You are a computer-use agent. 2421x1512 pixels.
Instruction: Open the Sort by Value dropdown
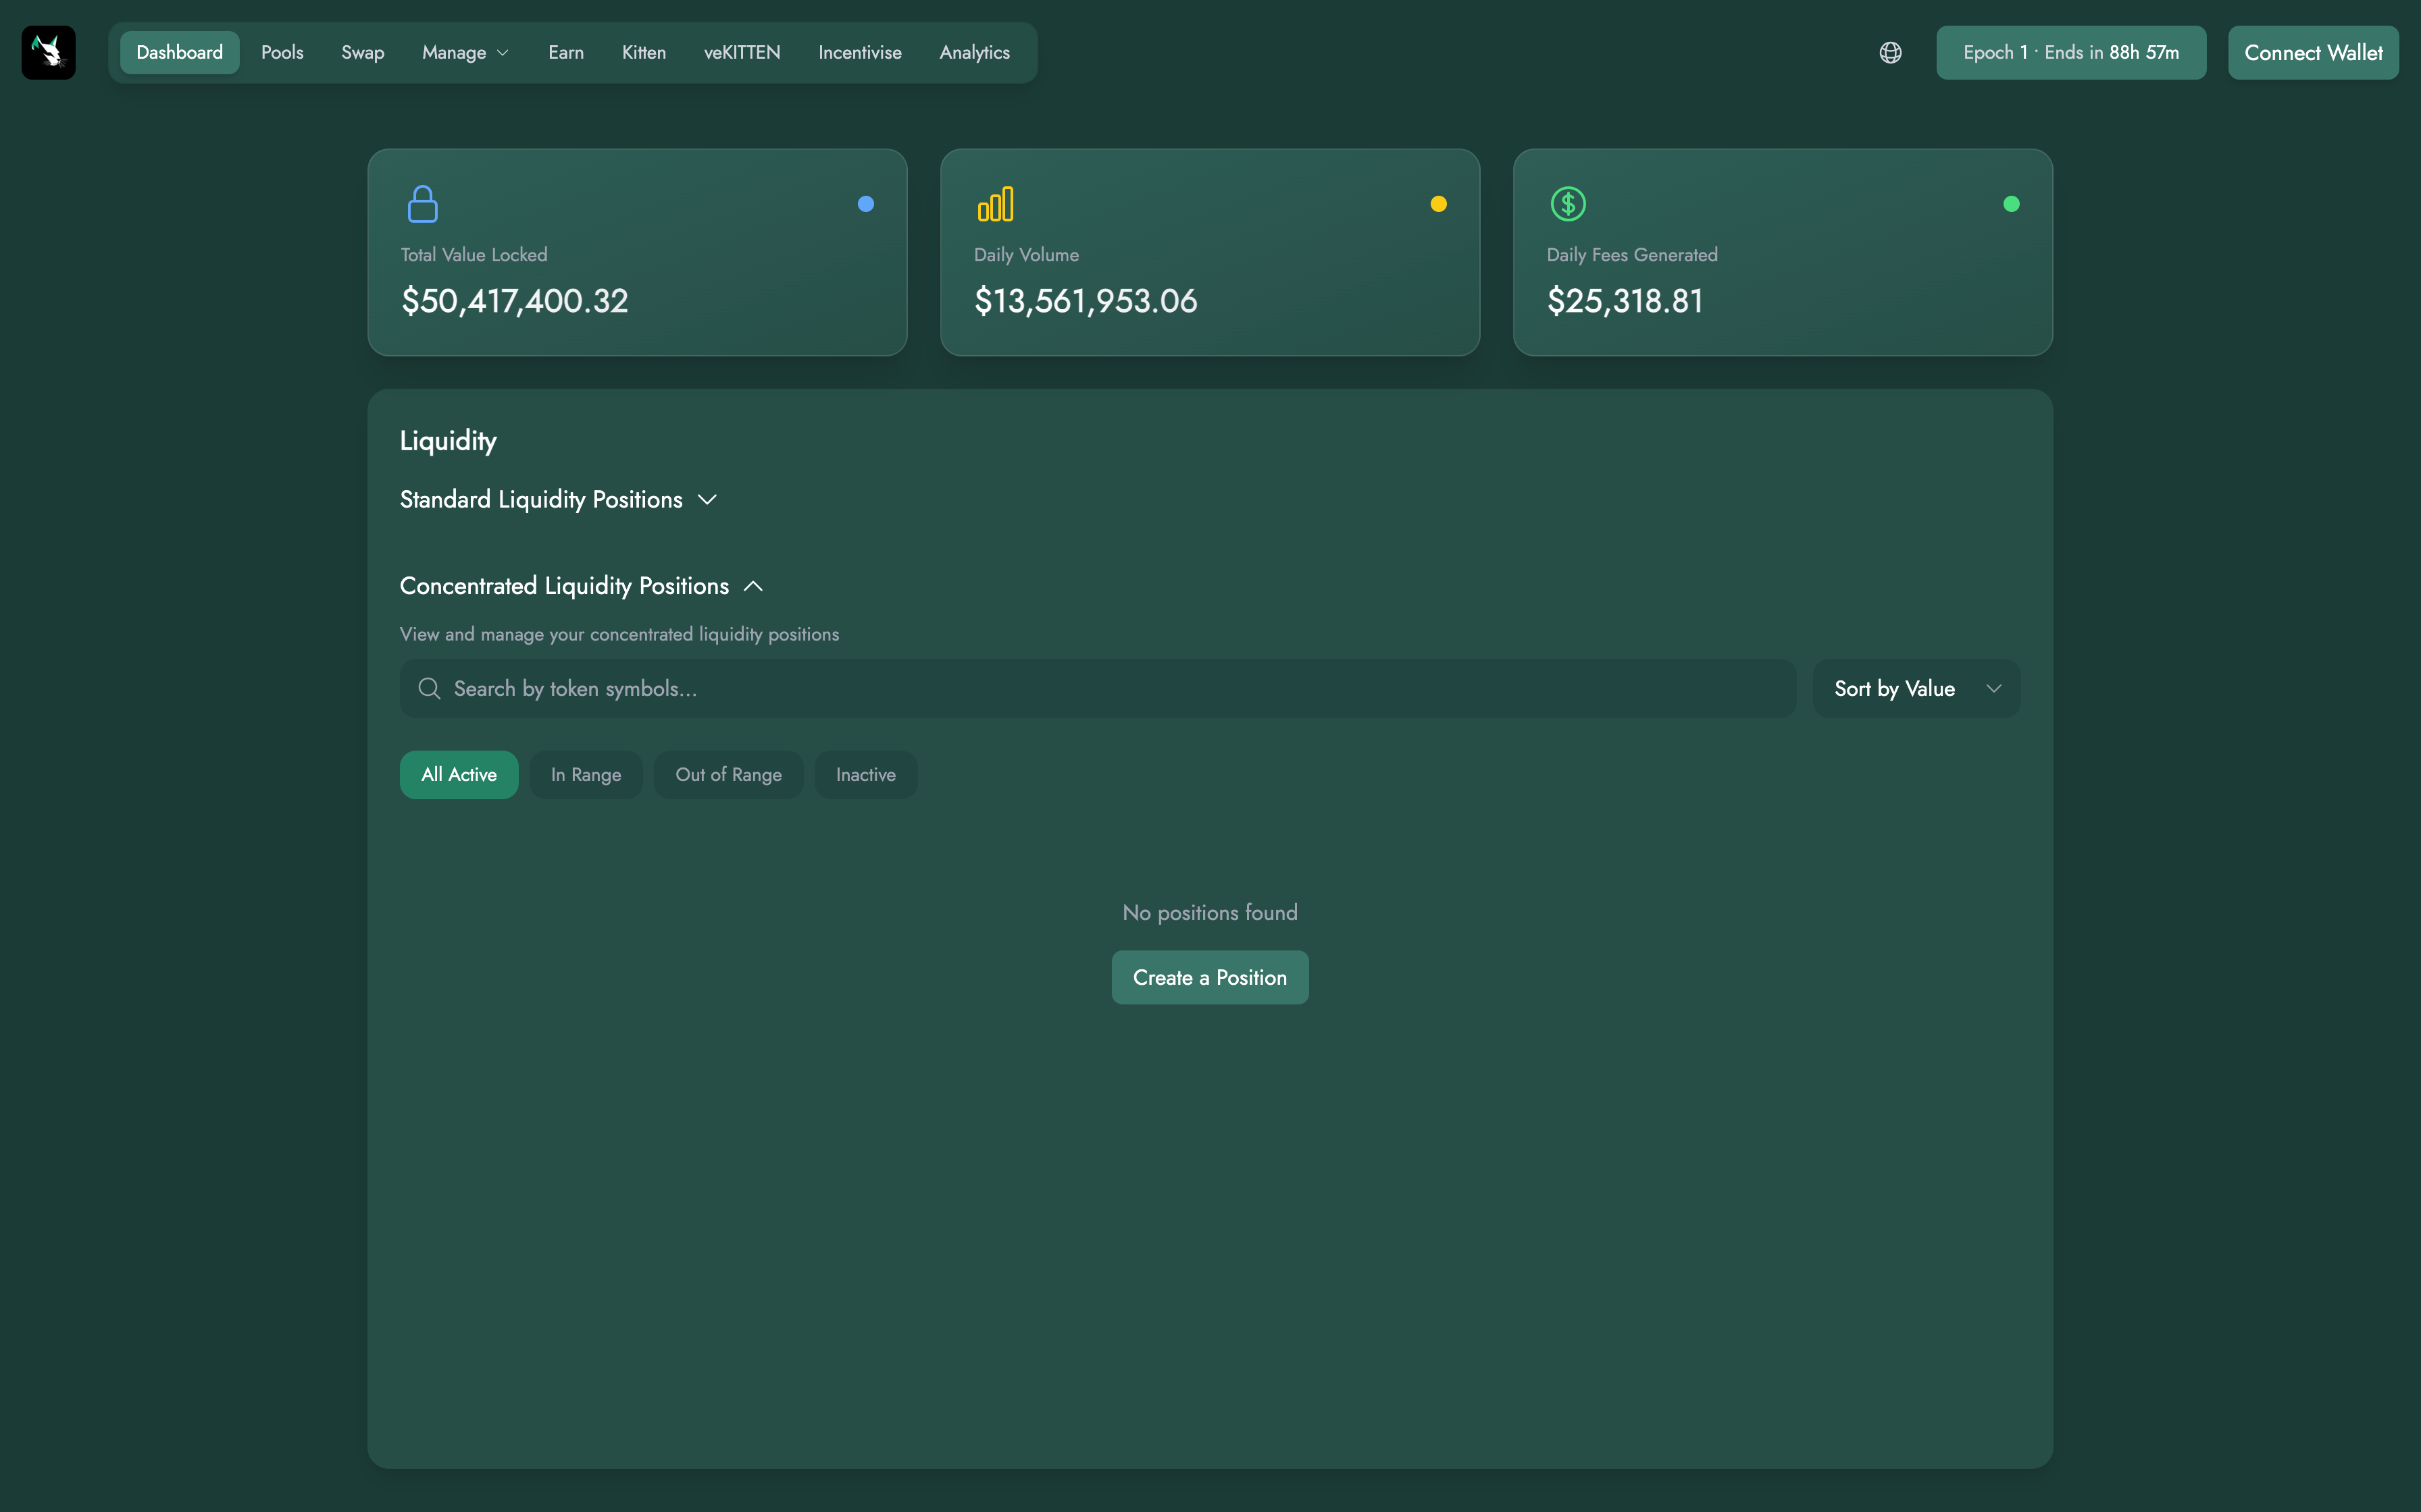pos(1916,688)
